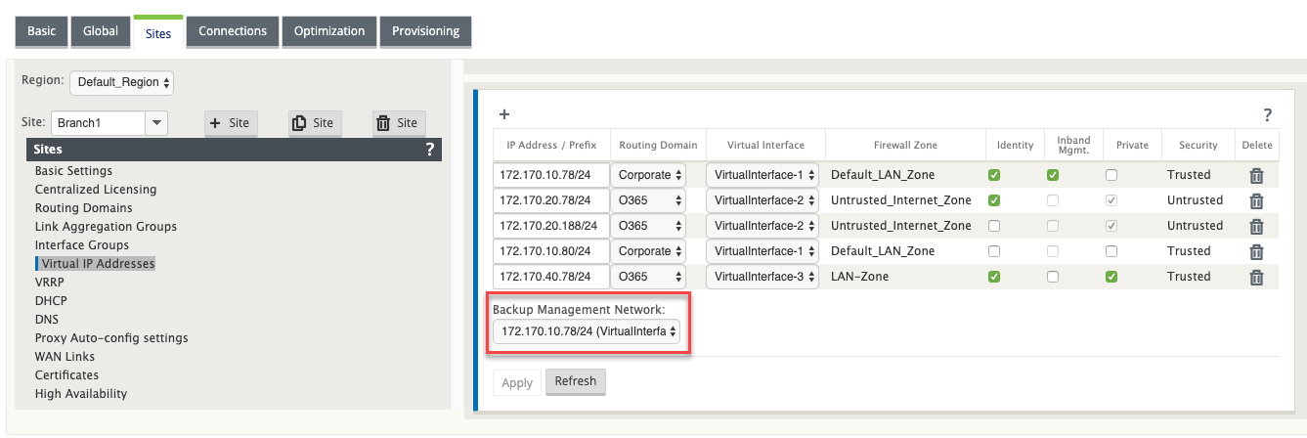Switch to the Basic tab
The width and height of the screenshot is (1307, 438).
coord(41,31)
